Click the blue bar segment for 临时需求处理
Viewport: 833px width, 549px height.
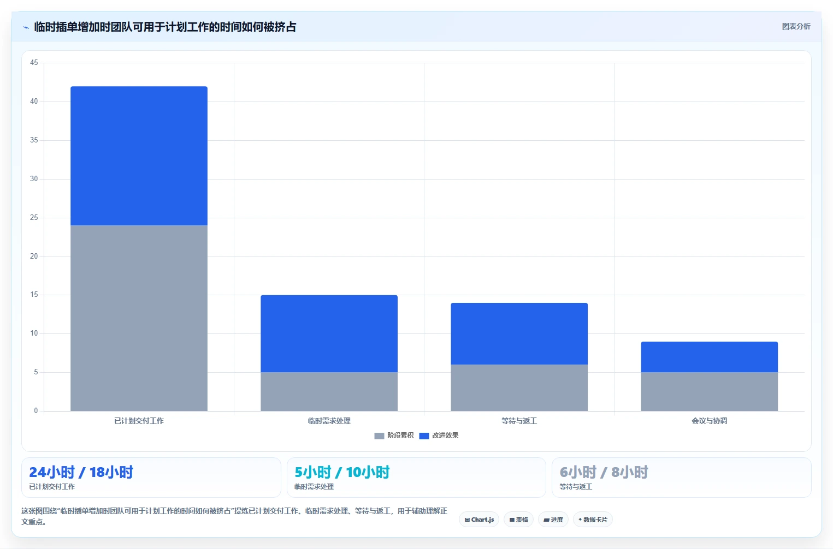(x=329, y=333)
